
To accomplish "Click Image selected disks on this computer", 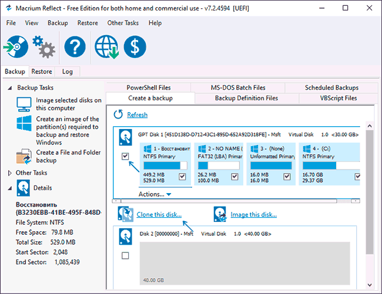I will click(x=69, y=104).
